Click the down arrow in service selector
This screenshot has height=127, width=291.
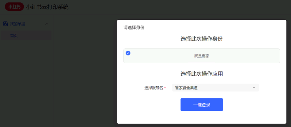pyautogui.click(x=254, y=88)
